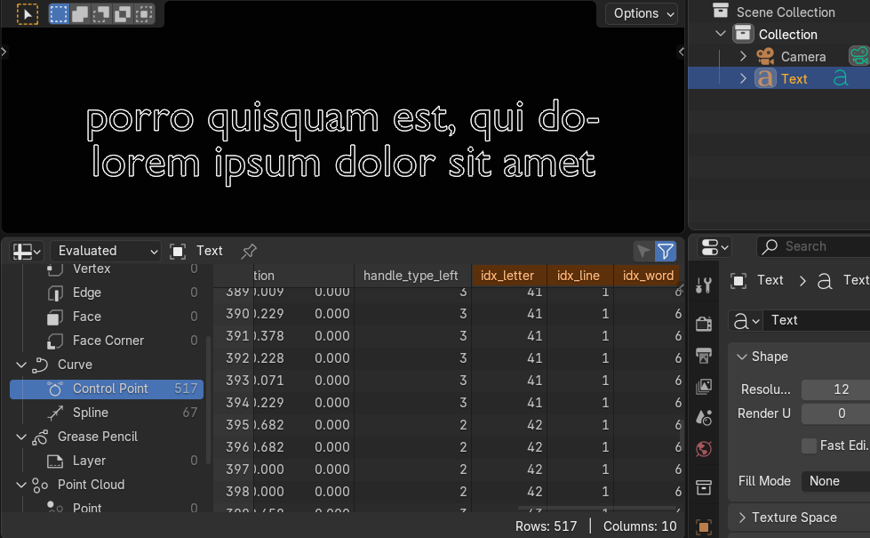
Task: Click the handle_type_left column header
Action: (412, 276)
